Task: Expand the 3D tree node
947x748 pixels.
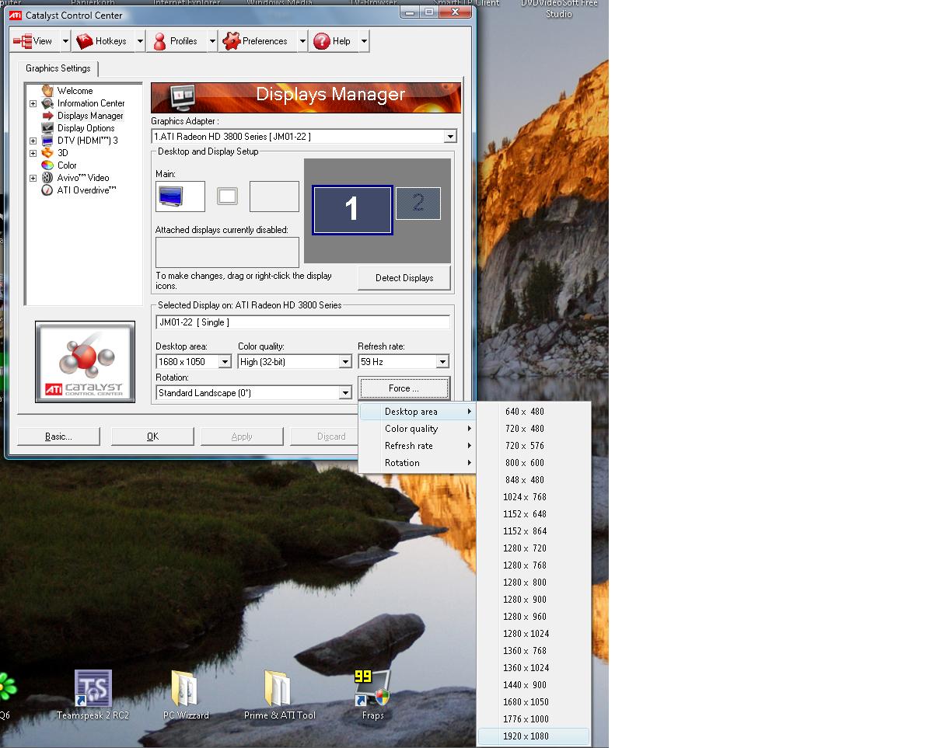Action: tap(33, 153)
